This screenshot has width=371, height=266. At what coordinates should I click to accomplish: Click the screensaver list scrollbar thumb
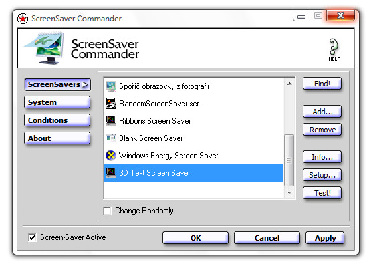tap(289, 160)
